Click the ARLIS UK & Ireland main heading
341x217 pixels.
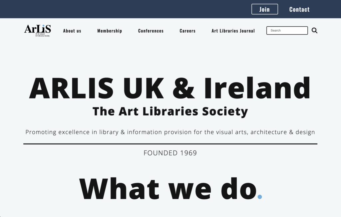click(x=170, y=88)
